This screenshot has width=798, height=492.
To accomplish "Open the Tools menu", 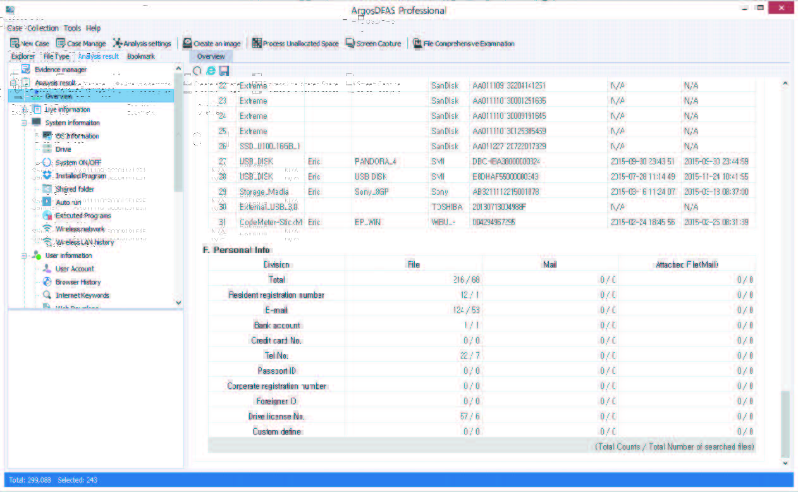I will (72, 28).
